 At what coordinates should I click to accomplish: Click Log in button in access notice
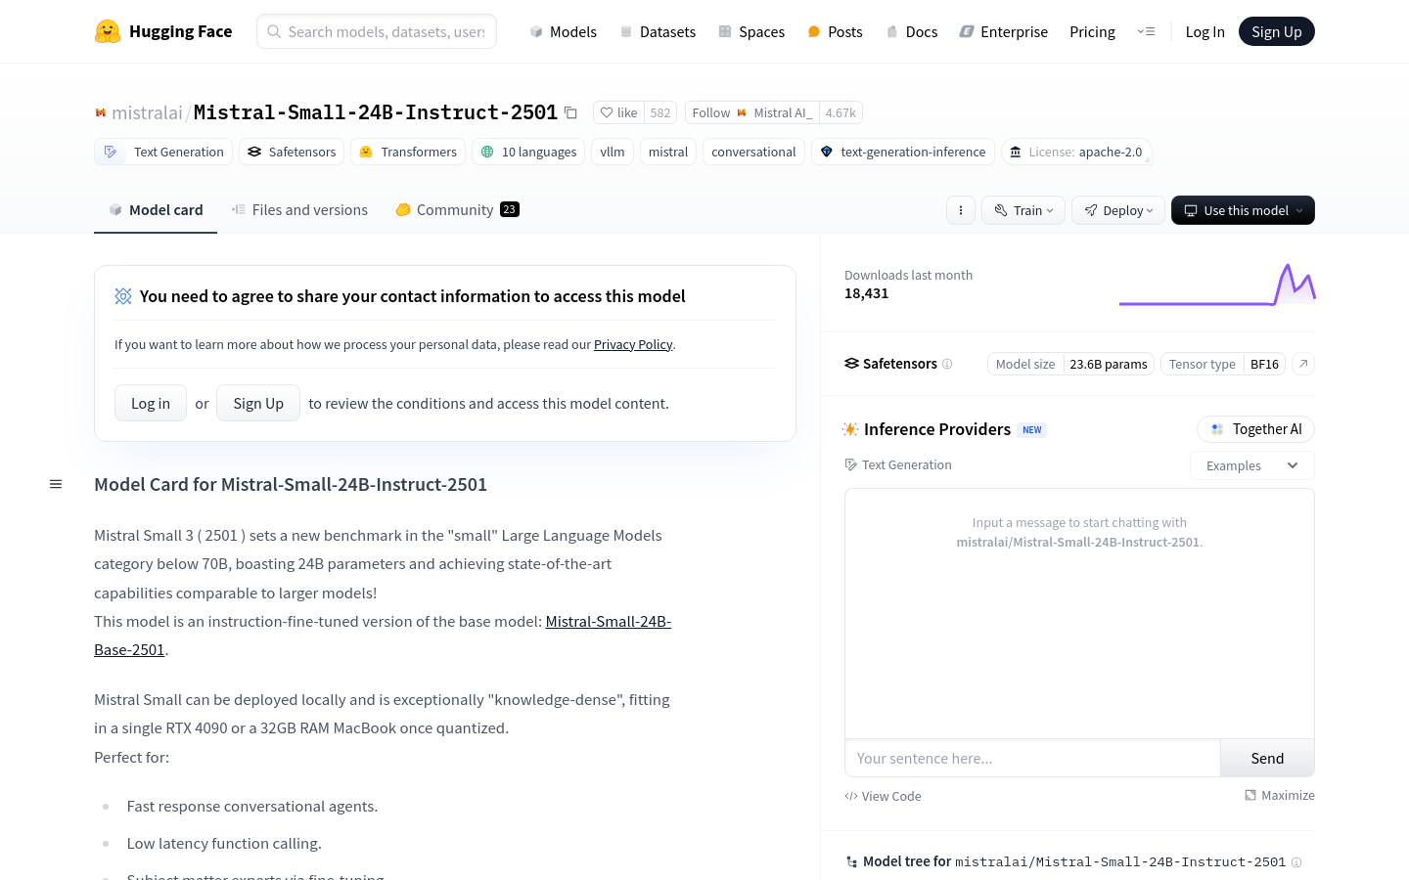[151, 403]
